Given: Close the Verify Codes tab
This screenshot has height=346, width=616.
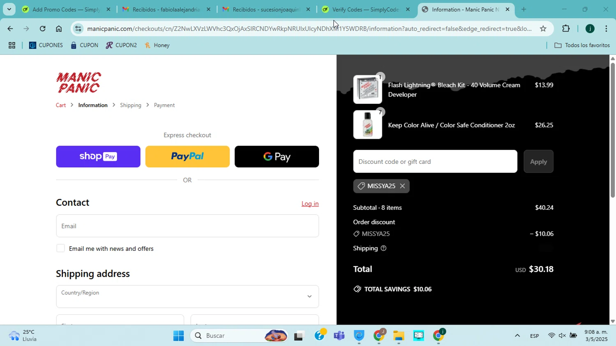Looking at the screenshot, I should [408, 9].
